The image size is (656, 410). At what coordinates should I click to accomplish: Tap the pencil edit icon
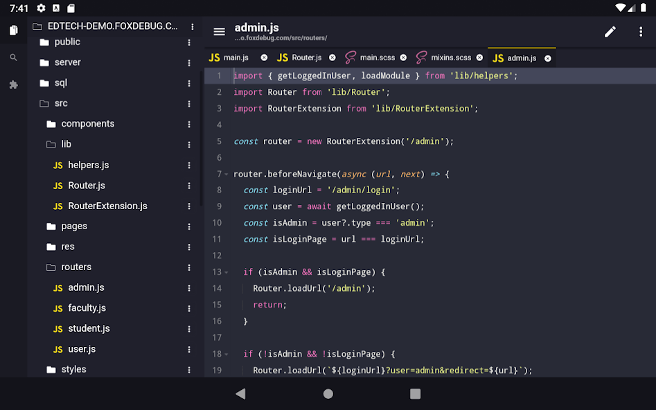(610, 32)
